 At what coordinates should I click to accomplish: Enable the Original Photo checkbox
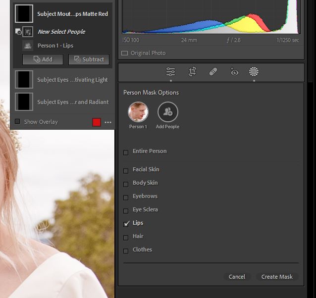(x=125, y=53)
